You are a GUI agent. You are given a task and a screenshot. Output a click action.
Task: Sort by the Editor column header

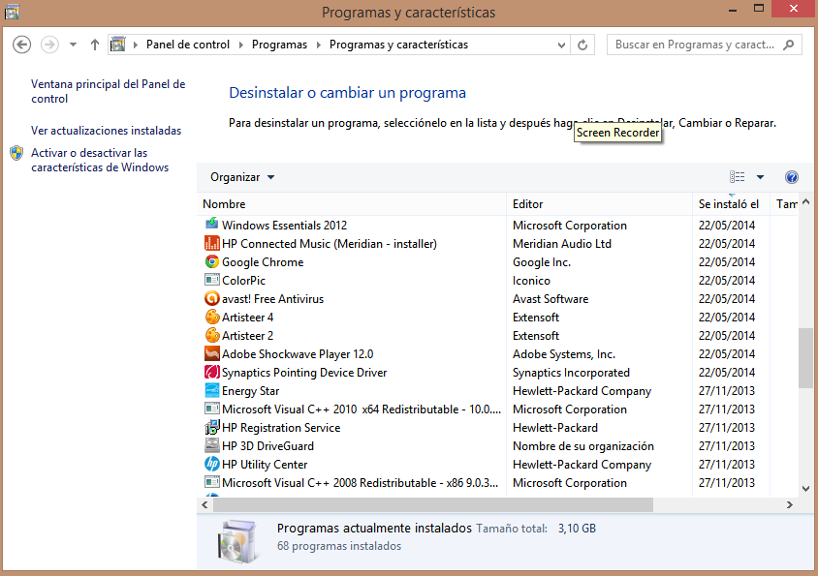click(x=599, y=204)
